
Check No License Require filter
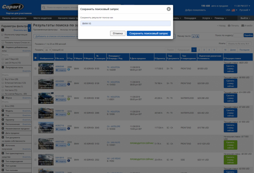3,94
